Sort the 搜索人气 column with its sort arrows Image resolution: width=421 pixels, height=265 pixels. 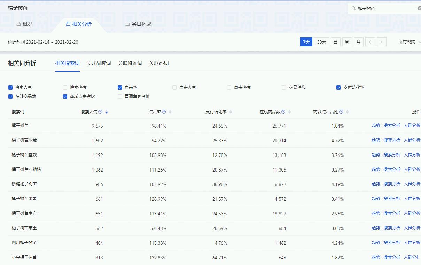tap(106, 112)
